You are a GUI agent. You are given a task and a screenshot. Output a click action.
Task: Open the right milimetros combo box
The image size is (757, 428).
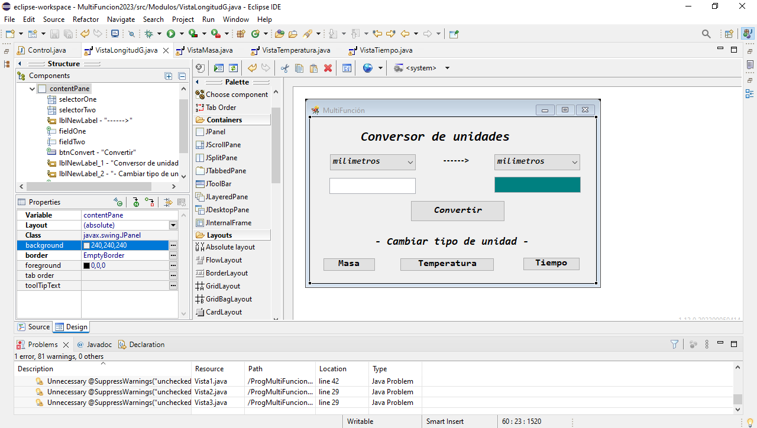tap(537, 162)
